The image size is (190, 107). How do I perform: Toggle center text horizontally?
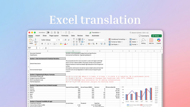[77, 42]
